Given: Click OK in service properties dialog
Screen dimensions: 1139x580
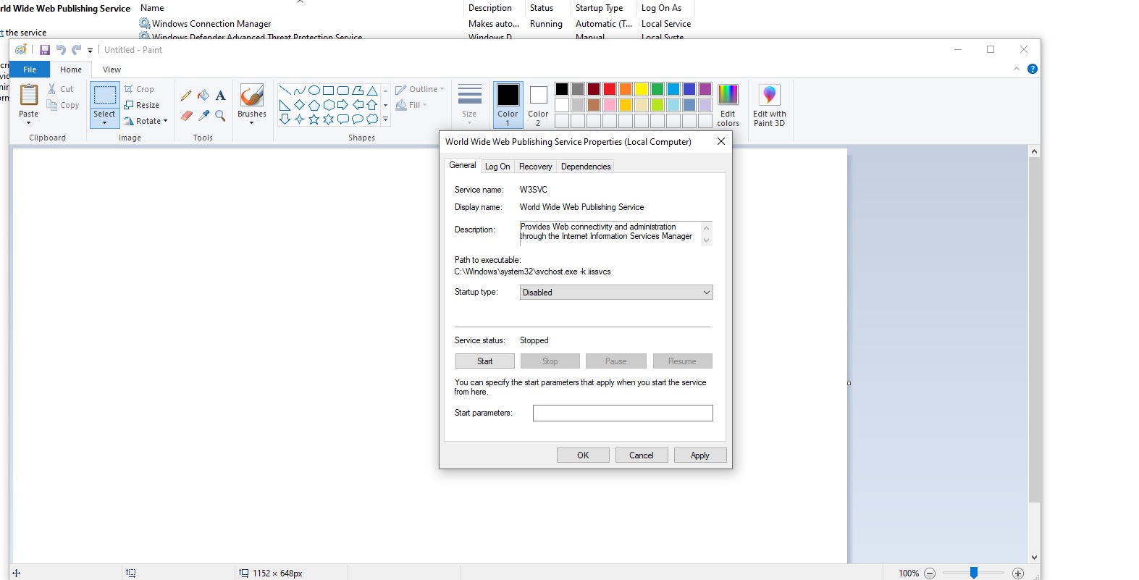Looking at the screenshot, I should coord(583,455).
